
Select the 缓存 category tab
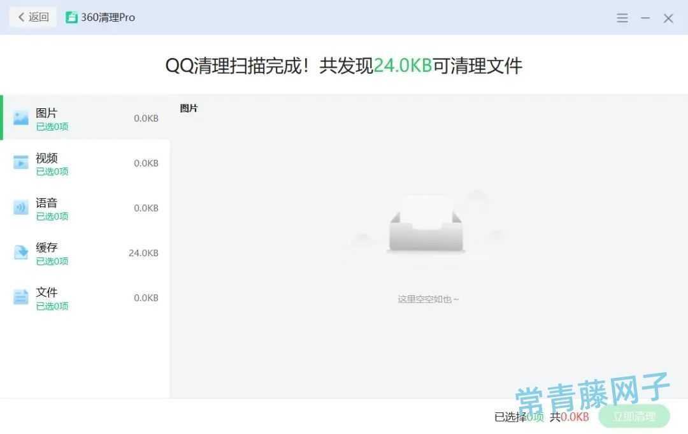[x=85, y=253]
